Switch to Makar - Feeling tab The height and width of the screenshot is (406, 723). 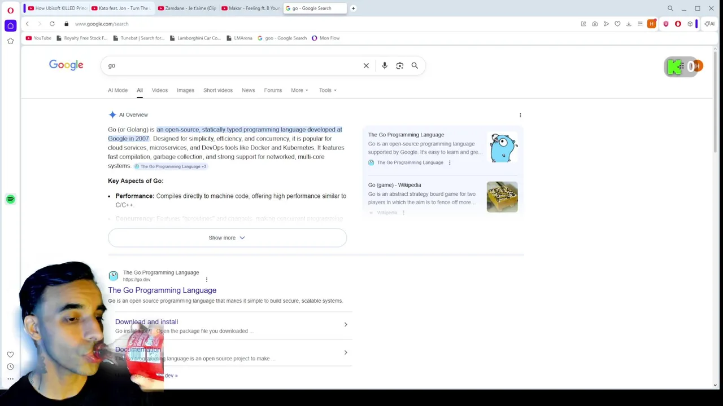click(x=251, y=8)
